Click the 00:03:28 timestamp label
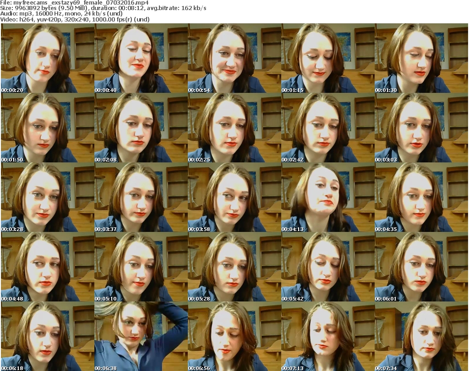 coord(12,229)
